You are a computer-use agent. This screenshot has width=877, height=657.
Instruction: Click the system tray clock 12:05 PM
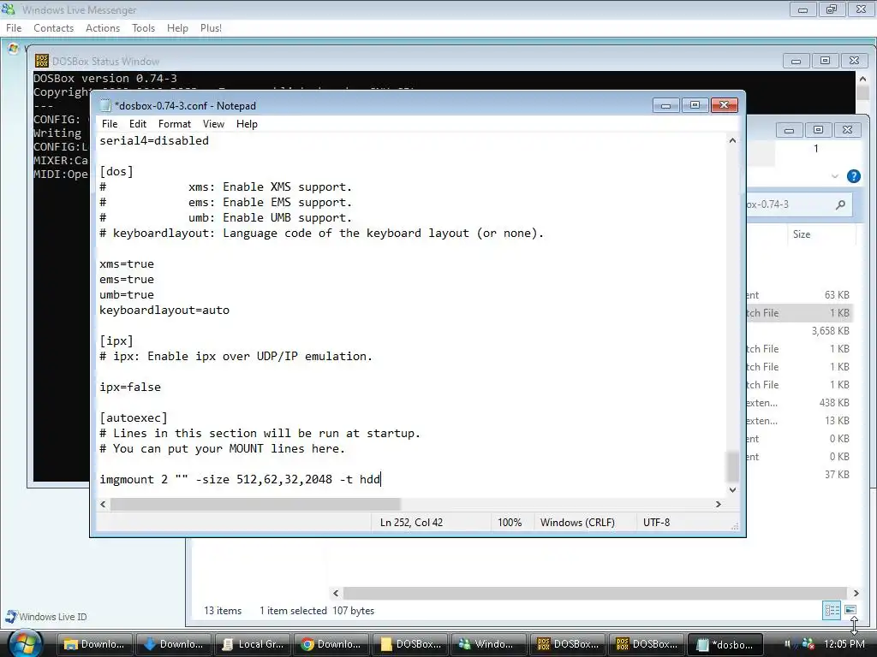coord(844,644)
